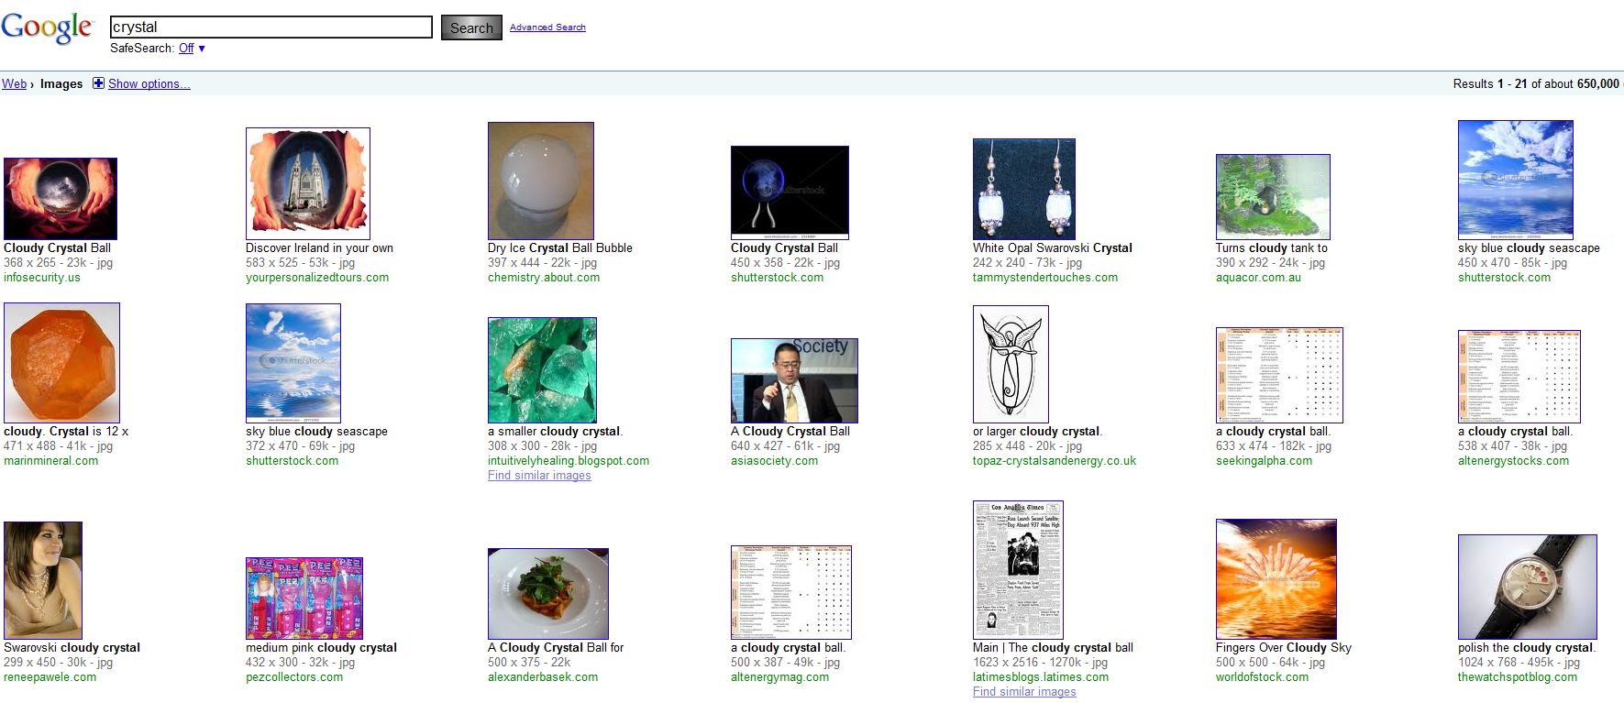Select the Images breadcrumb label
Screen dimensions: 1624x703
(61, 83)
